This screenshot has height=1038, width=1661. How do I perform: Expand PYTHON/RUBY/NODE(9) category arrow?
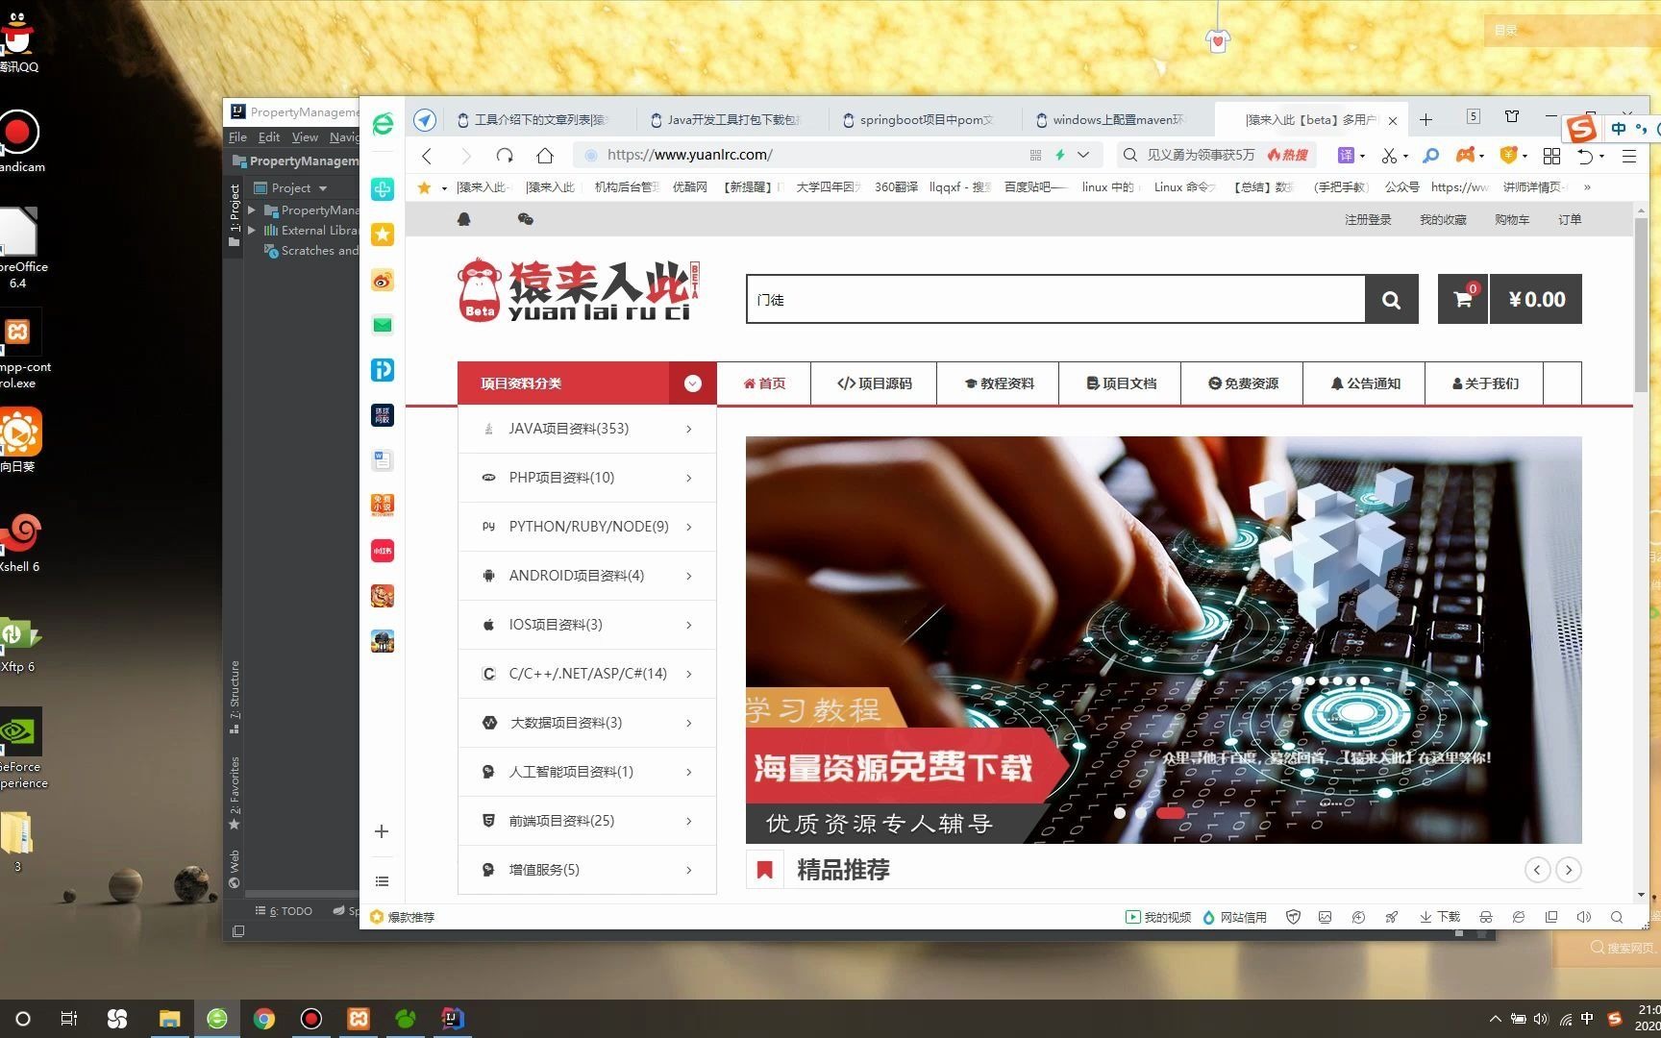(689, 527)
